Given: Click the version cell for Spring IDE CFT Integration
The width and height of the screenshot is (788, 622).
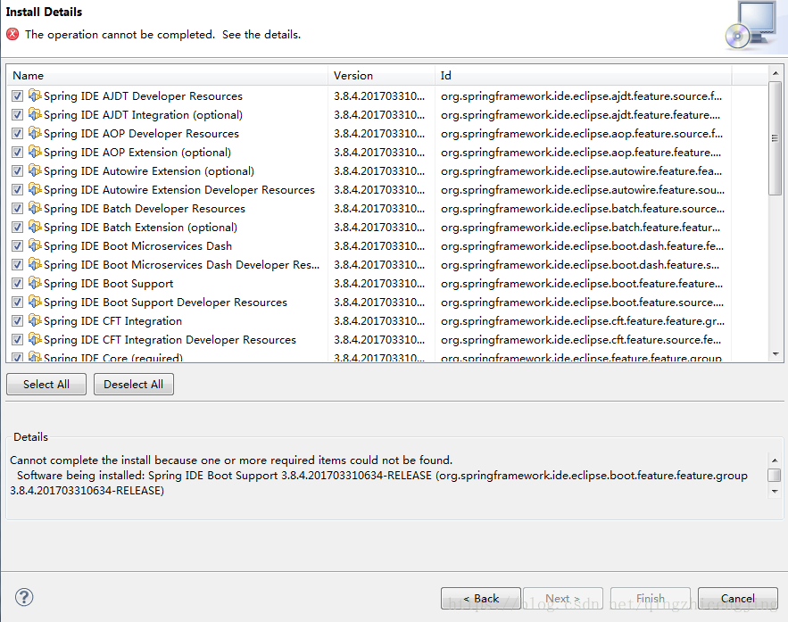Looking at the screenshot, I should [379, 321].
